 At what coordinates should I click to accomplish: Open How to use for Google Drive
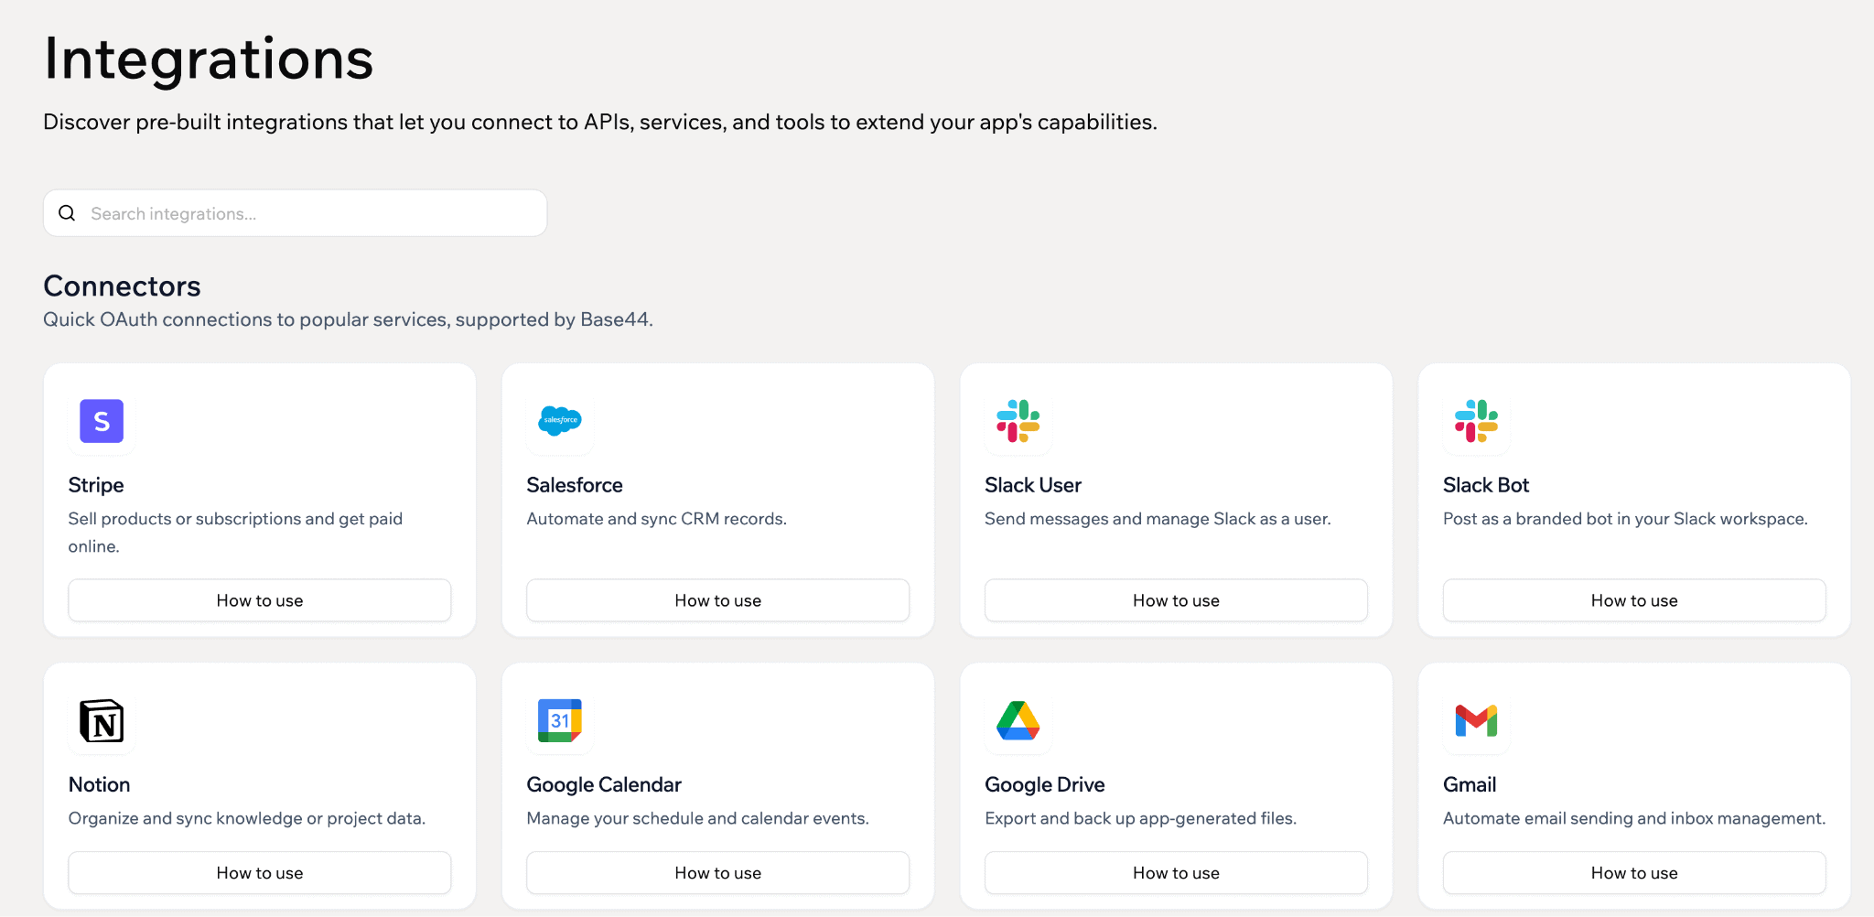(1177, 873)
